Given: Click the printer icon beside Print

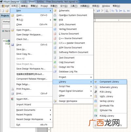Looking at the screenshot, I should coord(12,94).
